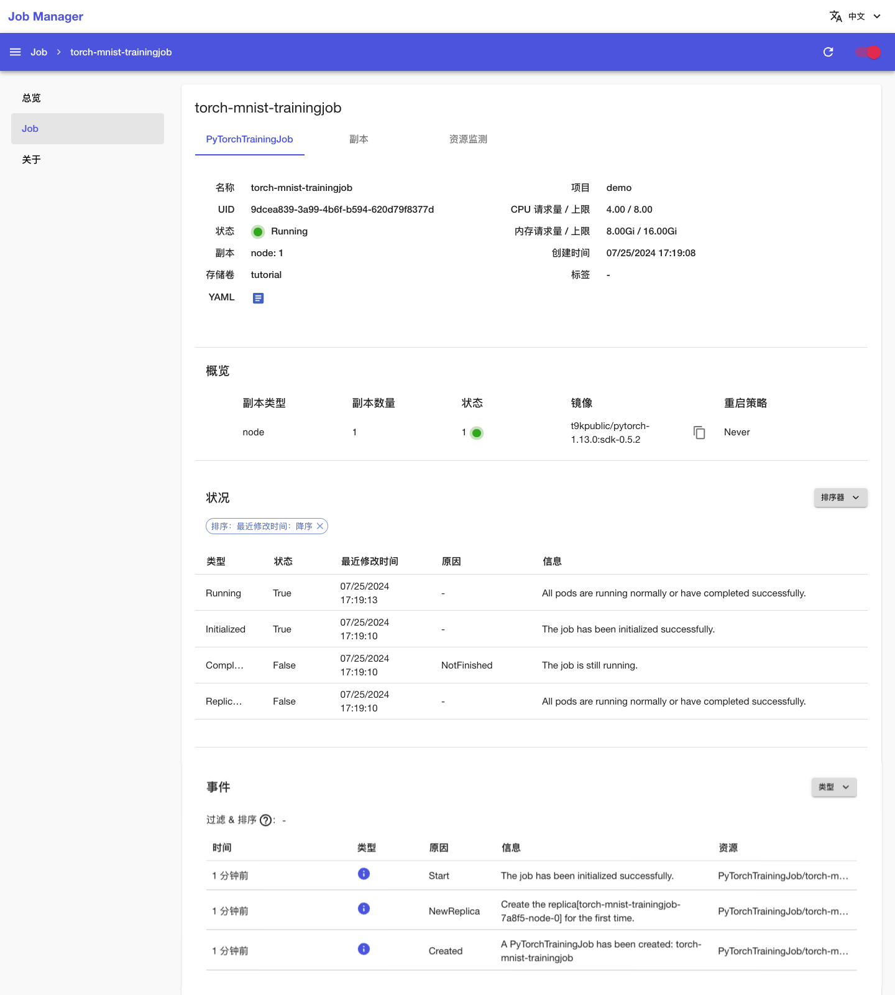The width and height of the screenshot is (895, 995).
Task: Remove the sort chip via X icon
Action: pos(320,526)
